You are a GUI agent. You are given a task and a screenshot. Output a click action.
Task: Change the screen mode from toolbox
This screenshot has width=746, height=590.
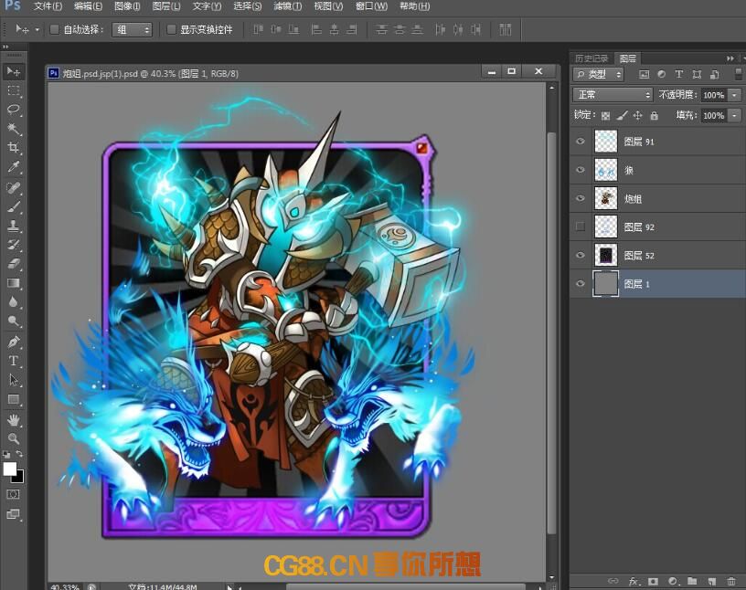[x=13, y=514]
